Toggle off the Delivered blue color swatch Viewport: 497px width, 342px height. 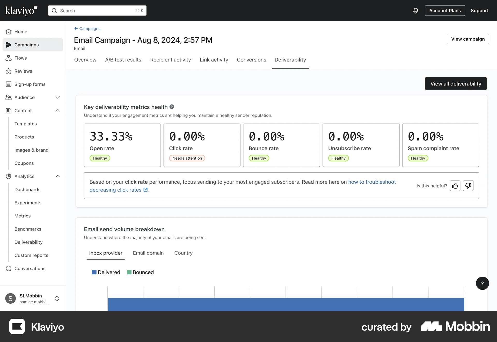coord(94,272)
